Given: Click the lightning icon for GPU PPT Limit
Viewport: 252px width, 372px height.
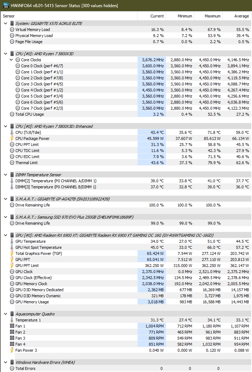Looking at the screenshot, I should point(12,266).
